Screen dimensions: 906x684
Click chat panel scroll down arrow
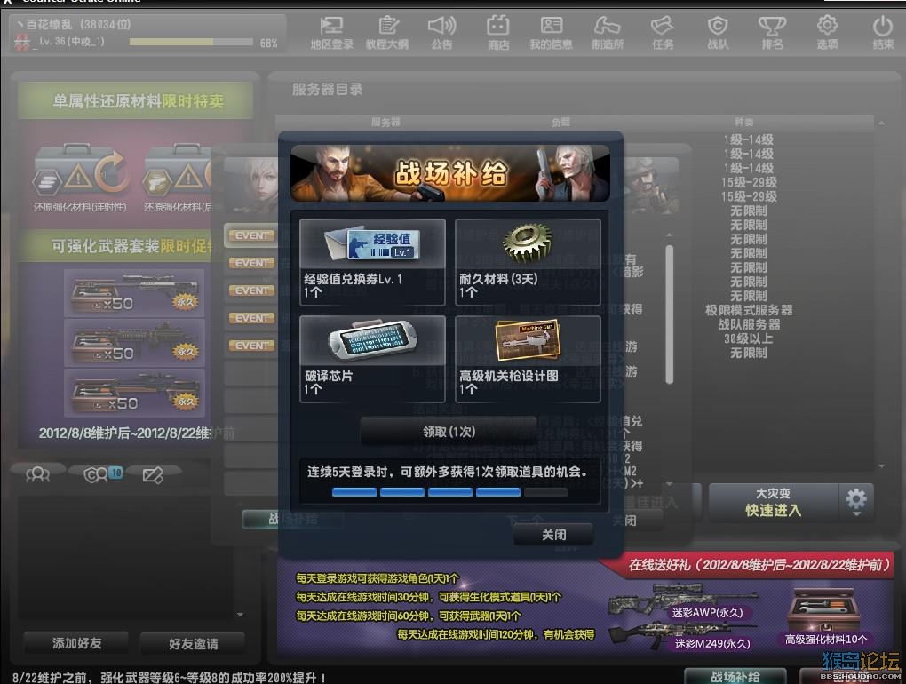[x=241, y=614]
